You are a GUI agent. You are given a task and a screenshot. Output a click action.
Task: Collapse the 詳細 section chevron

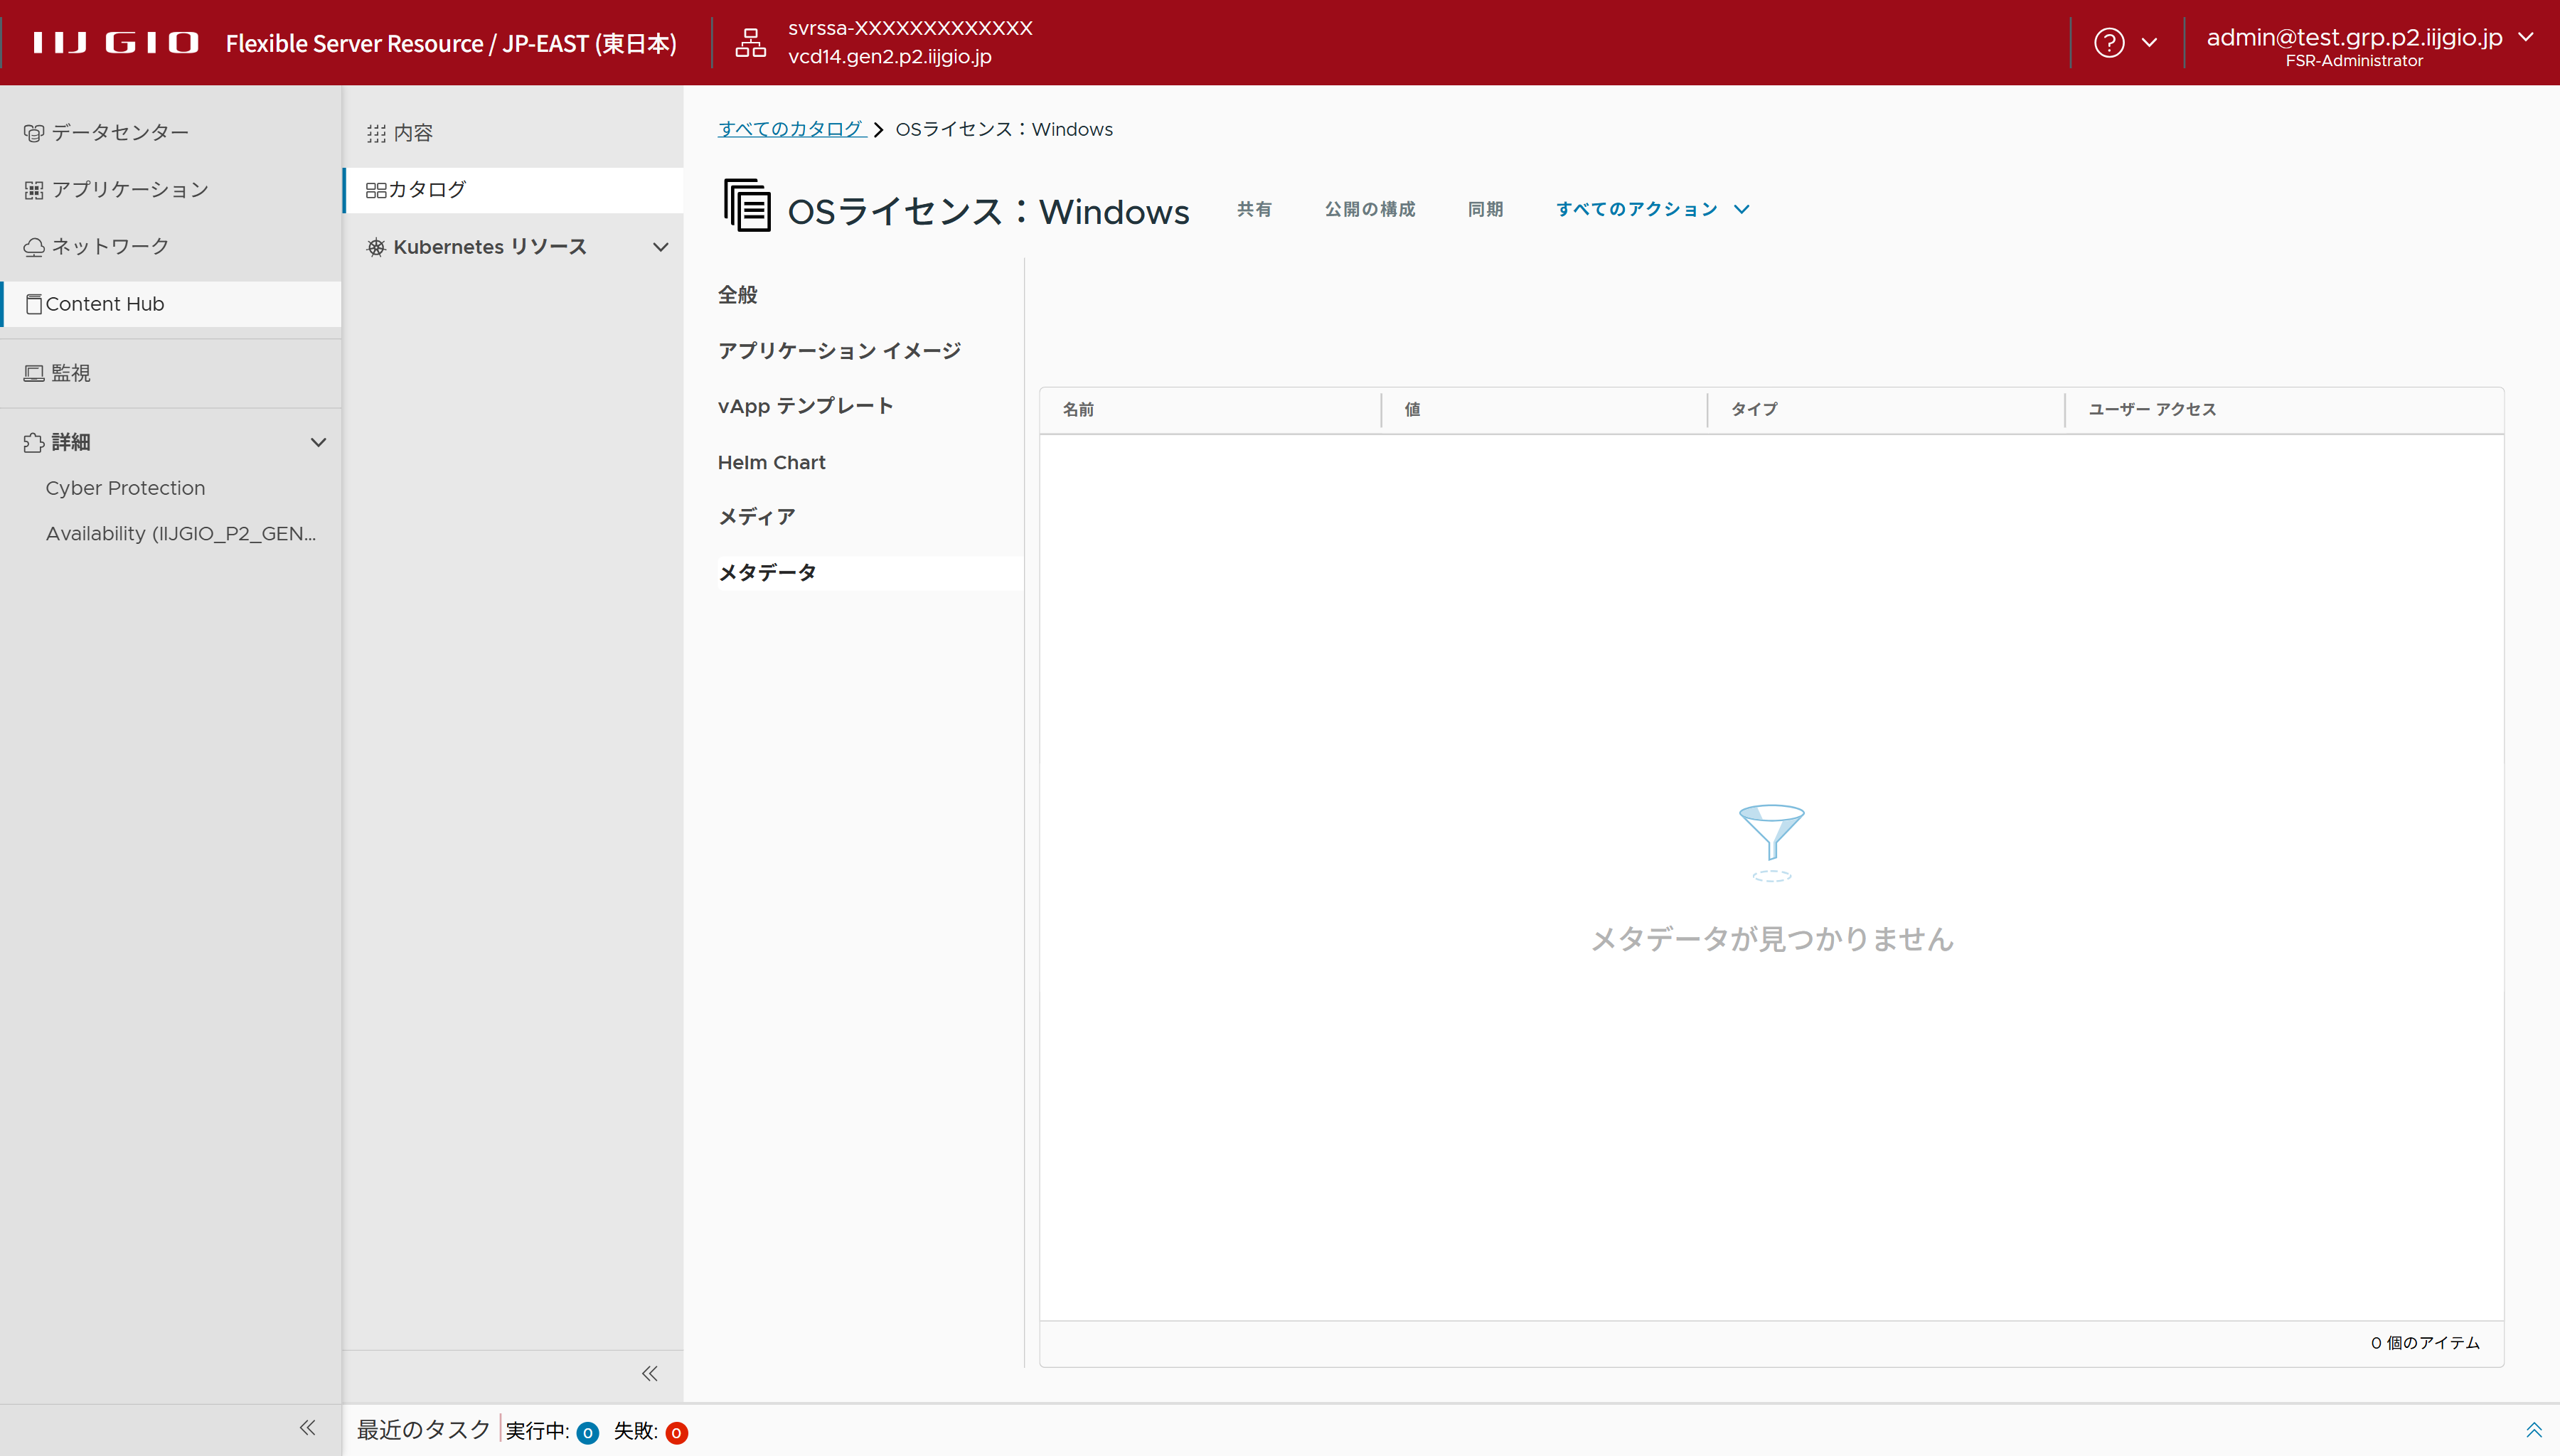pos(318,442)
